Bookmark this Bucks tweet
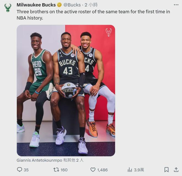Image resolution: width=182 pixels, height=176 pixels. pos(167,170)
